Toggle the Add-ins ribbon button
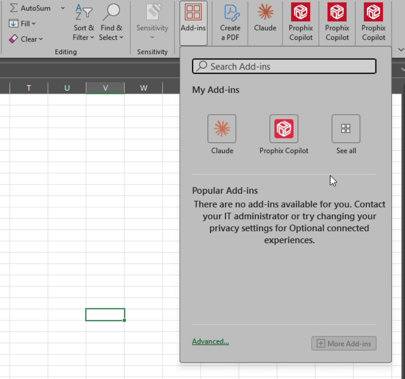The height and width of the screenshot is (379, 405). click(x=193, y=23)
